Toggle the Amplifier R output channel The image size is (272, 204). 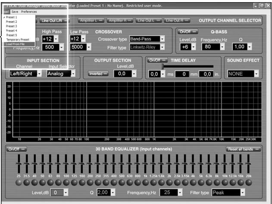[120, 20]
